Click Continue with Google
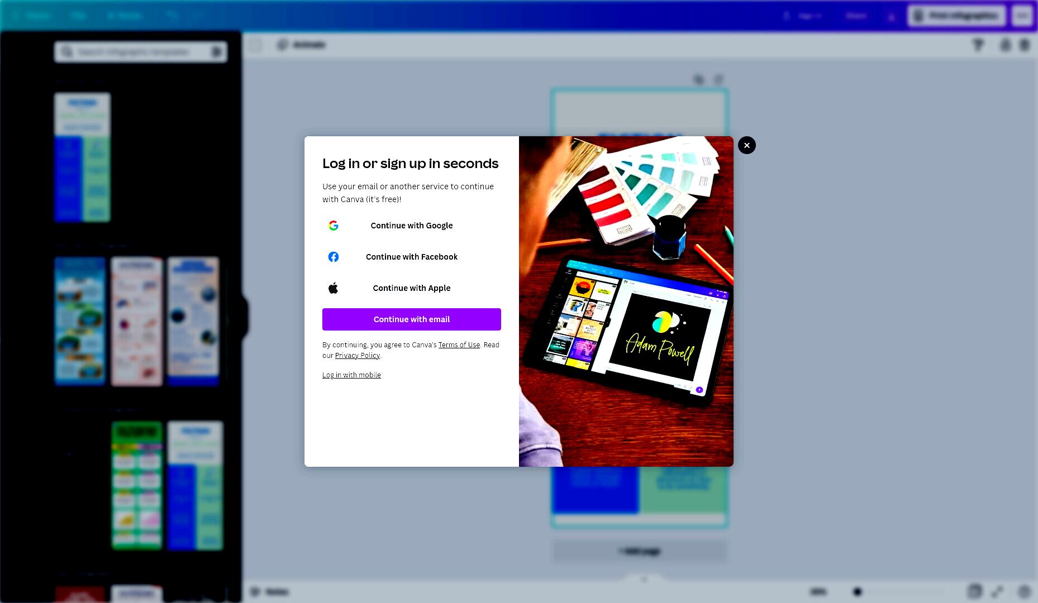The image size is (1038, 603). 412,226
